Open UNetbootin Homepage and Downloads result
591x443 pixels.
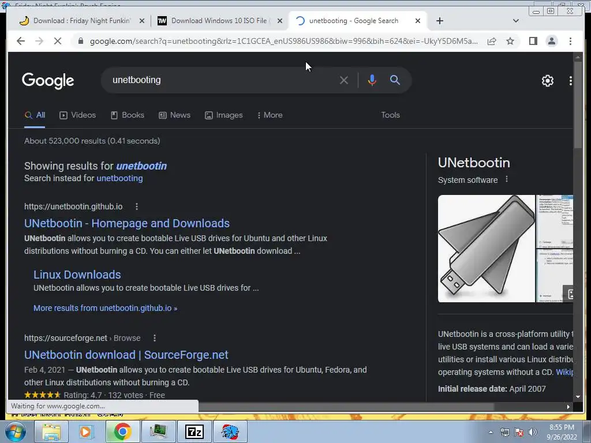[126, 223]
